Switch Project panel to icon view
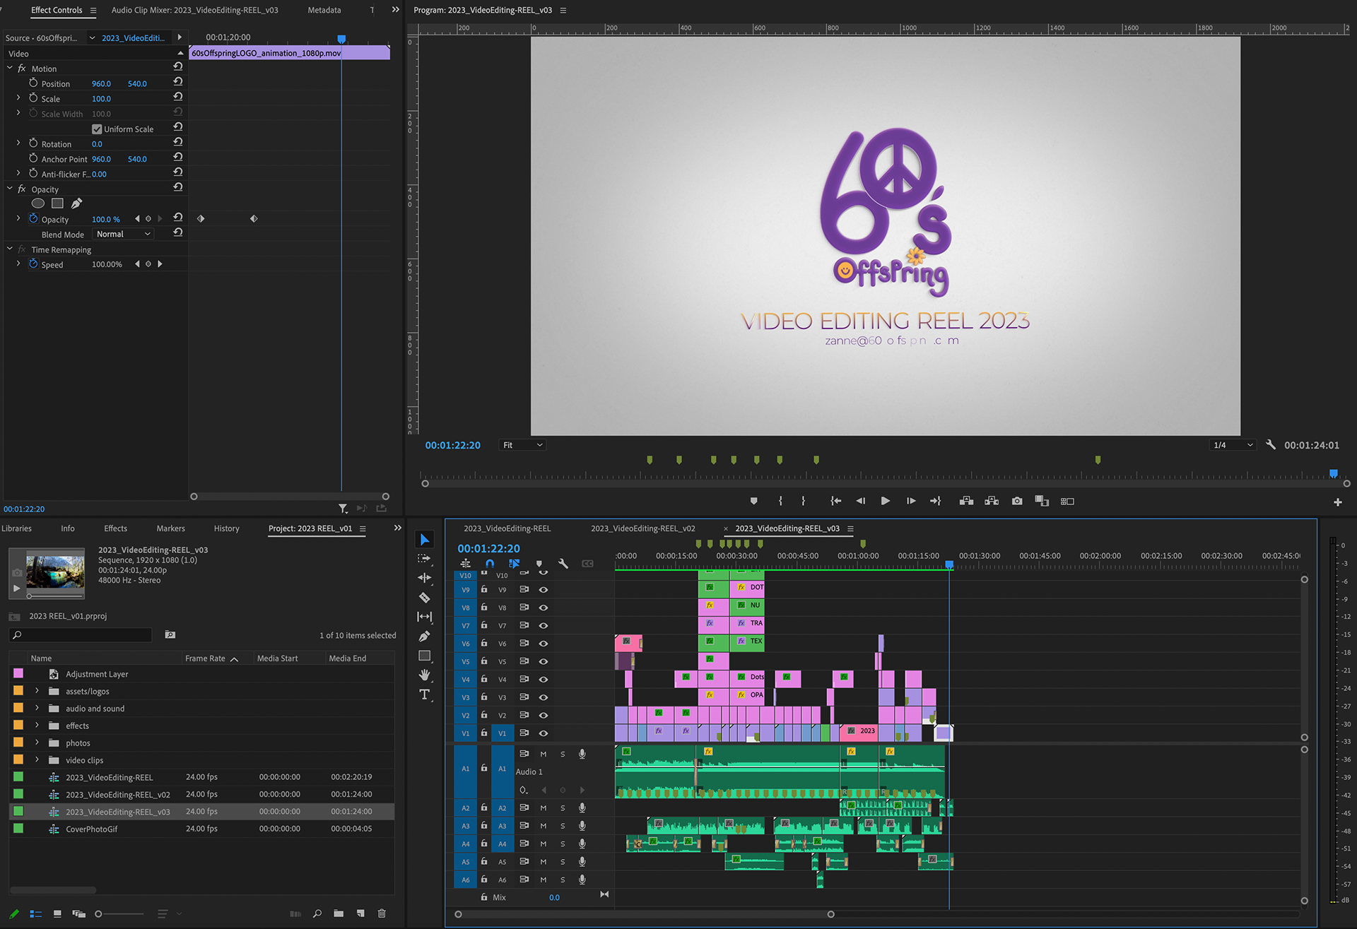 point(57,913)
